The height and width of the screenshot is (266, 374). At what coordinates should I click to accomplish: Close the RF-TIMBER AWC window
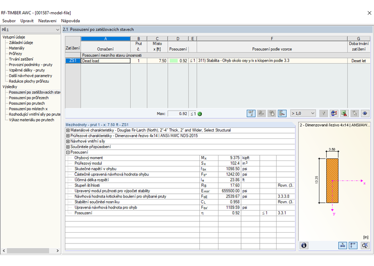click(x=369, y=13)
